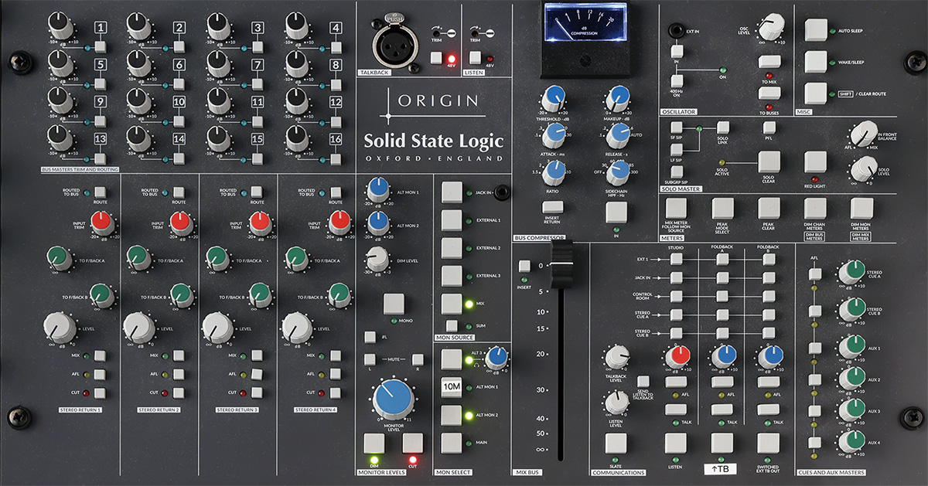Adjust the bus compressor Threshold knob
The image size is (928, 486).
(x=554, y=98)
